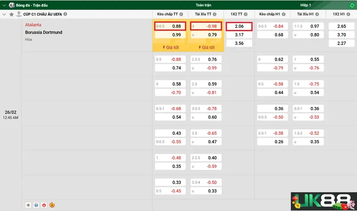The height and width of the screenshot is (211, 357).
Task: Pick full-time handicap 0 at 0.58
Action: pyautogui.click(x=170, y=84)
